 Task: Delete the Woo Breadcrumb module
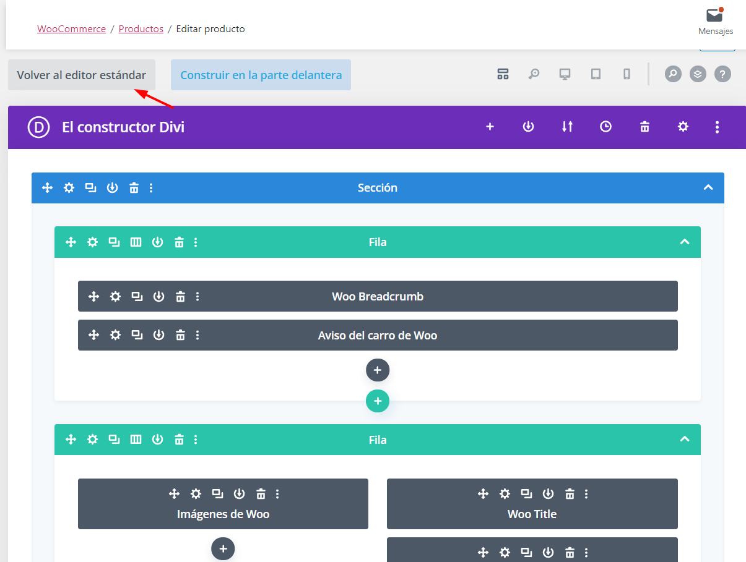180,297
